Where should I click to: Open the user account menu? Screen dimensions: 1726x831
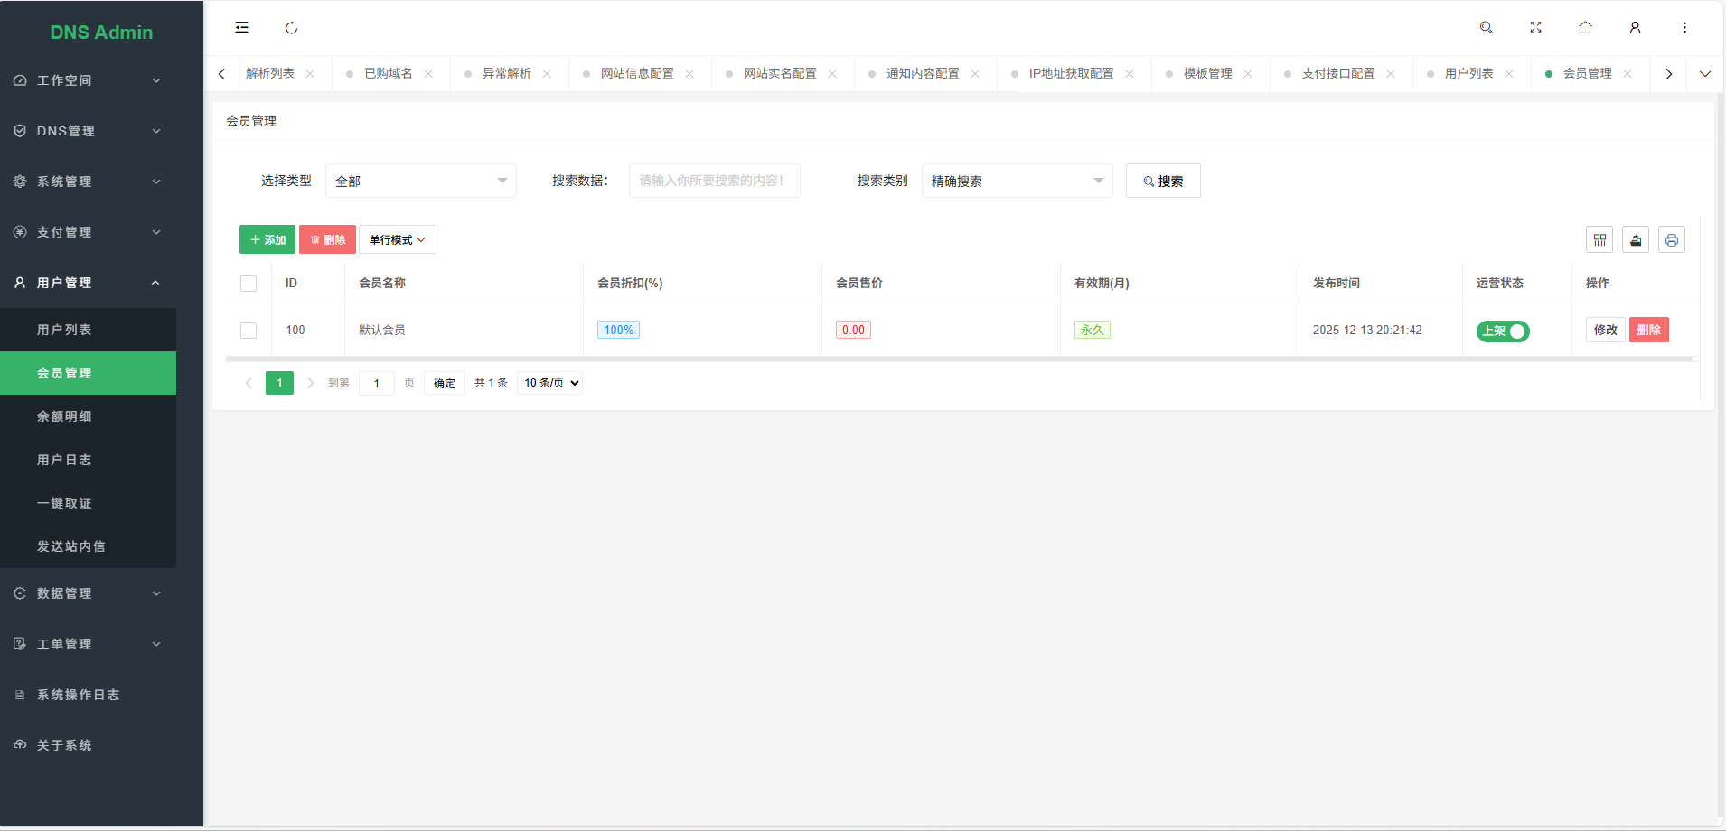[1635, 27]
